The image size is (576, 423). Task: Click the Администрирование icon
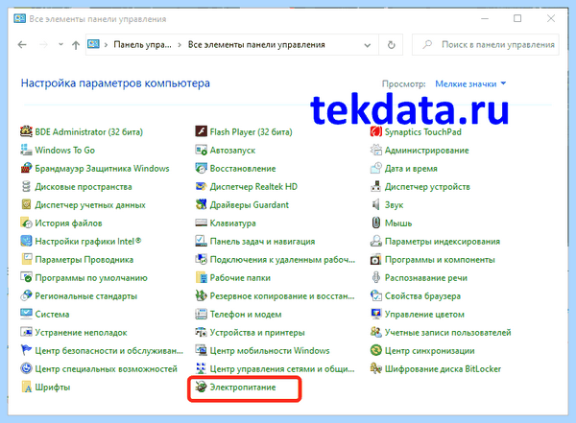pos(375,150)
